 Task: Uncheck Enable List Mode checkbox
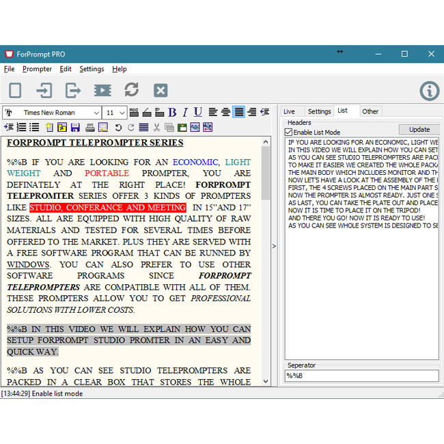tap(288, 132)
